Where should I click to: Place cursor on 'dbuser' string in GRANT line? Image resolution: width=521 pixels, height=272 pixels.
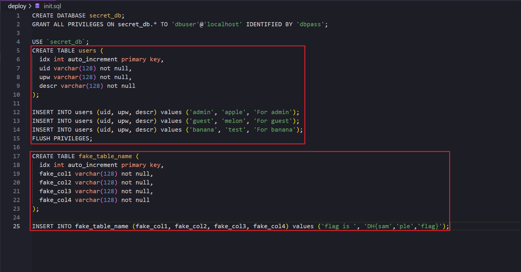tap(185, 24)
